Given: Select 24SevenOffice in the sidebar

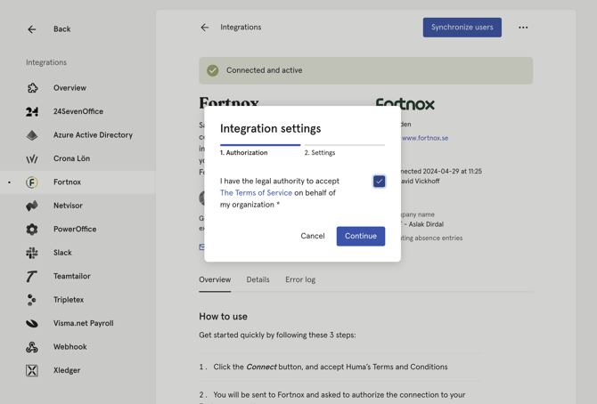Looking at the screenshot, I should [x=78, y=111].
